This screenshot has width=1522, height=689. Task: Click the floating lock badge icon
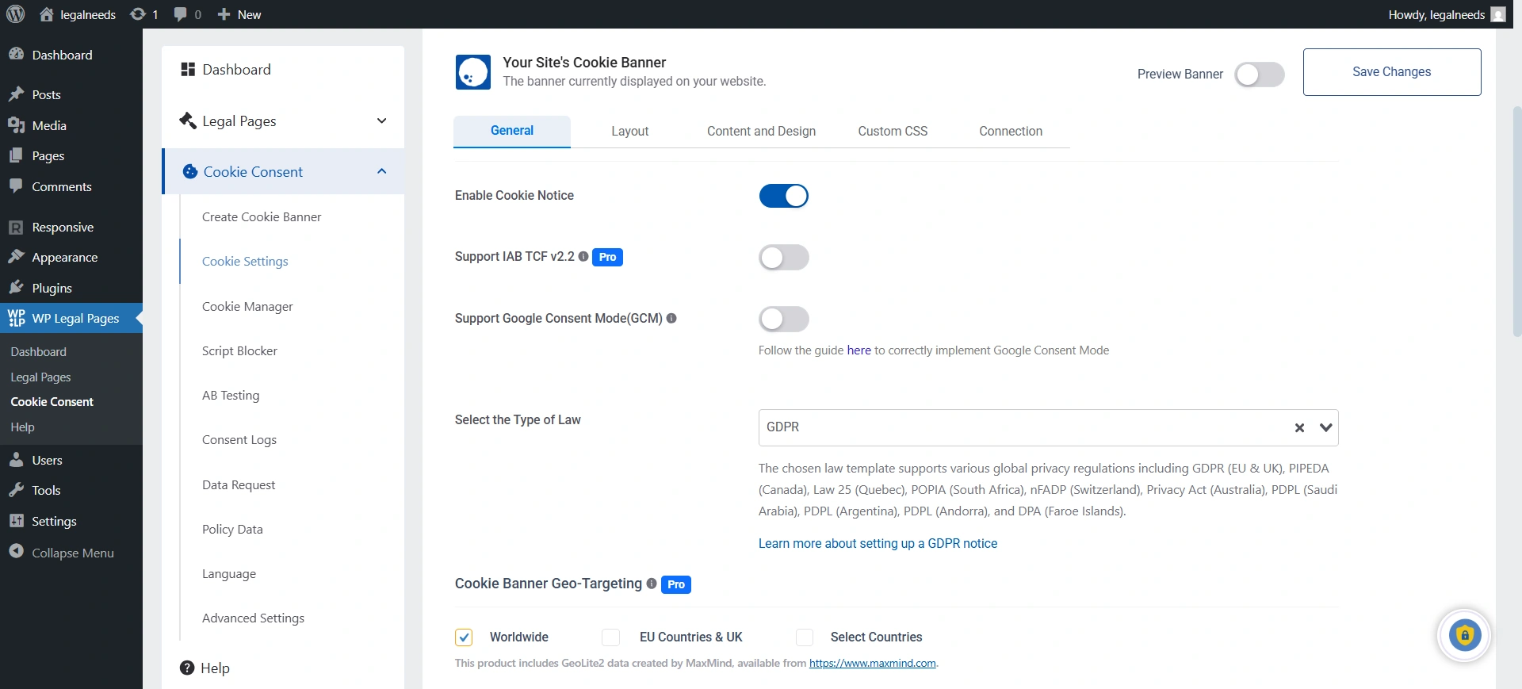click(1464, 635)
